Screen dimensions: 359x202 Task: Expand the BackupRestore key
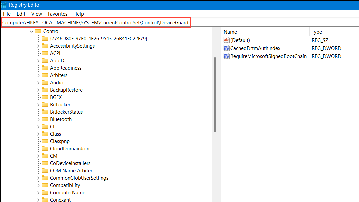click(x=38, y=90)
